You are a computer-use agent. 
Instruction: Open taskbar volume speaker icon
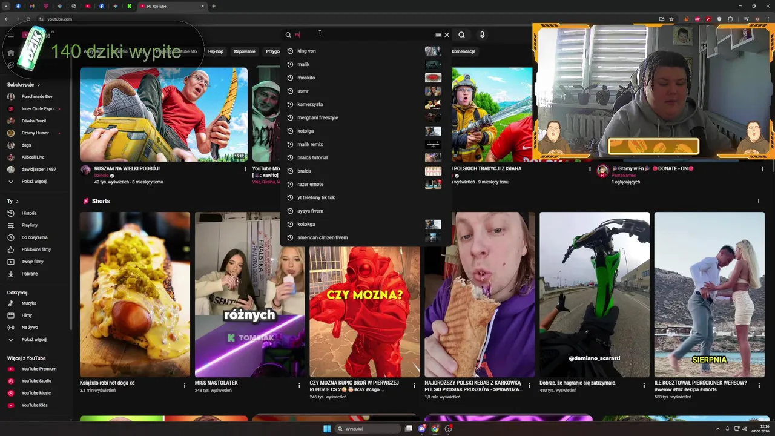744,429
